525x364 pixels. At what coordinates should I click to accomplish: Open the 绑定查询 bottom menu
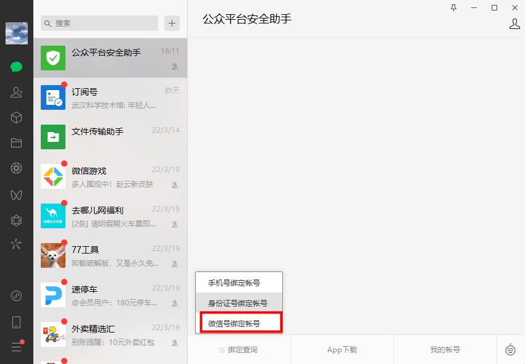click(x=239, y=350)
